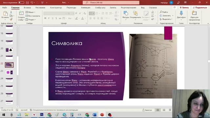The height and width of the screenshot is (118, 210).
Task: Click the start presentation icon in quick access bar
Action: click(42, 3)
